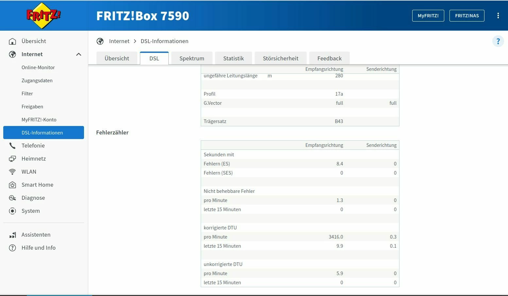Click the Senderichtung value 0.1
508x296 pixels.
393,246
